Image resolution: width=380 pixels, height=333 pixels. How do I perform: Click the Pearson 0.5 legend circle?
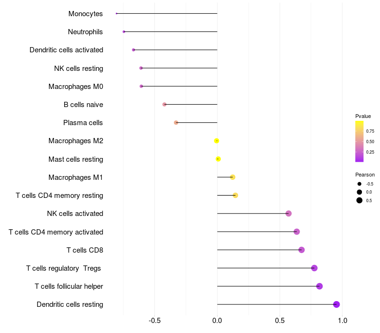click(360, 200)
